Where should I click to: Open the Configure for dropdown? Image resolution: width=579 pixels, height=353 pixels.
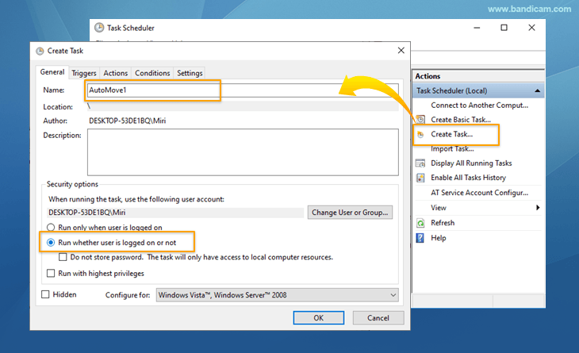(x=277, y=295)
